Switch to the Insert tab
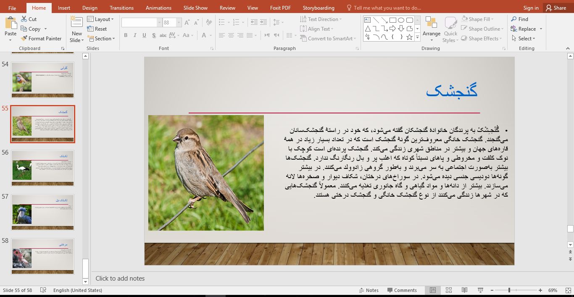This screenshot has height=297, width=574. (x=64, y=8)
